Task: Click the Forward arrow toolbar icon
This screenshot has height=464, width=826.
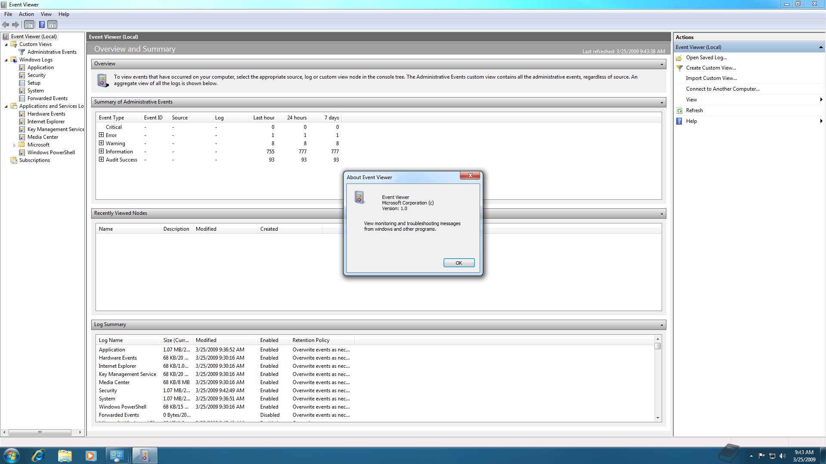Action: tap(15, 24)
